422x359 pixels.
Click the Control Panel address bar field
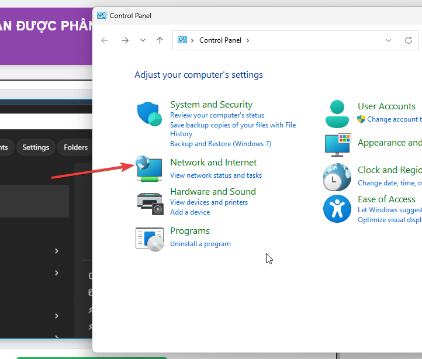coord(296,40)
